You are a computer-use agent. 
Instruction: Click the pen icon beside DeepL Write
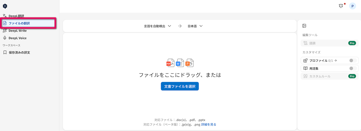5,30
